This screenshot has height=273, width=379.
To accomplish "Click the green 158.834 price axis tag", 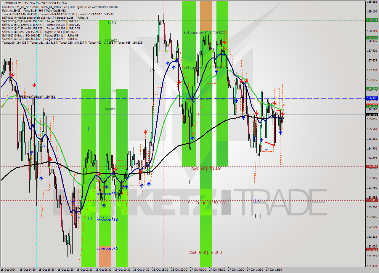I will (372, 20).
